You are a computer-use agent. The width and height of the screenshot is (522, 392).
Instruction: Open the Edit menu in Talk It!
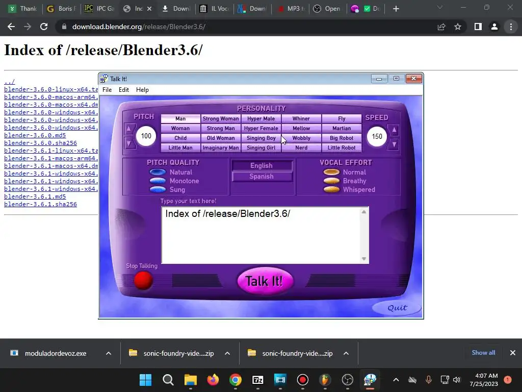(124, 90)
